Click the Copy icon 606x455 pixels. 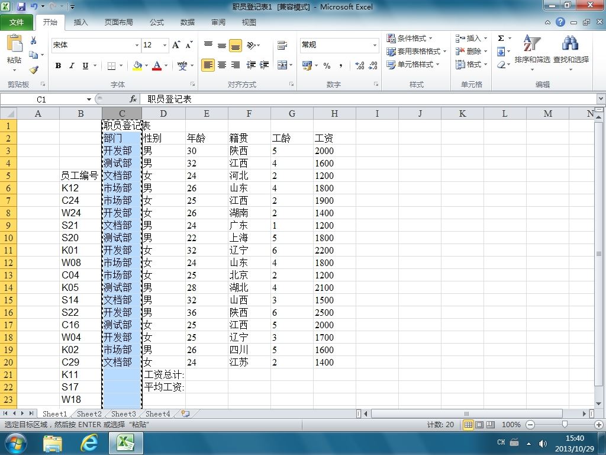[x=34, y=55]
